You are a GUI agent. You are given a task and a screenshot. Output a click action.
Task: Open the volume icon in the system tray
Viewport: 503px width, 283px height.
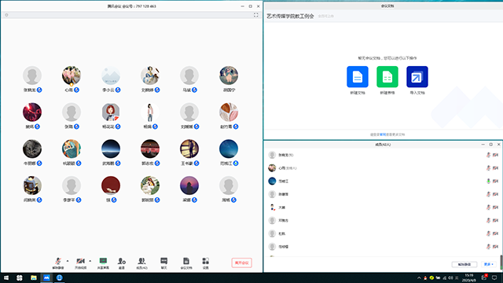tap(450, 277)
